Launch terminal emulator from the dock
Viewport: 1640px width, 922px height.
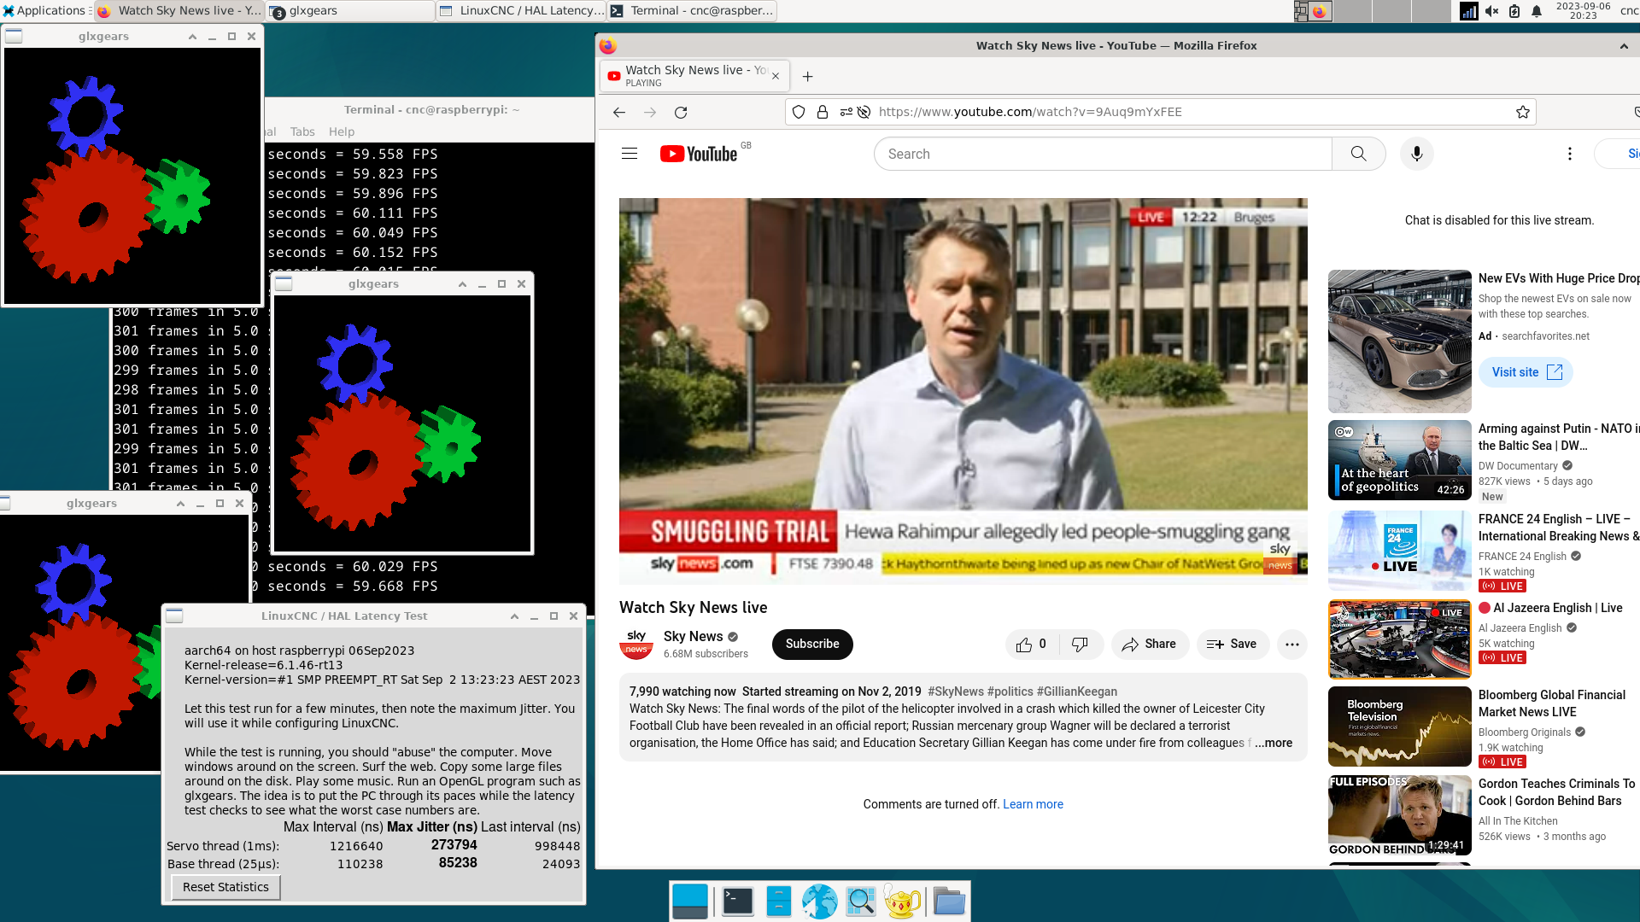[737, 902]
